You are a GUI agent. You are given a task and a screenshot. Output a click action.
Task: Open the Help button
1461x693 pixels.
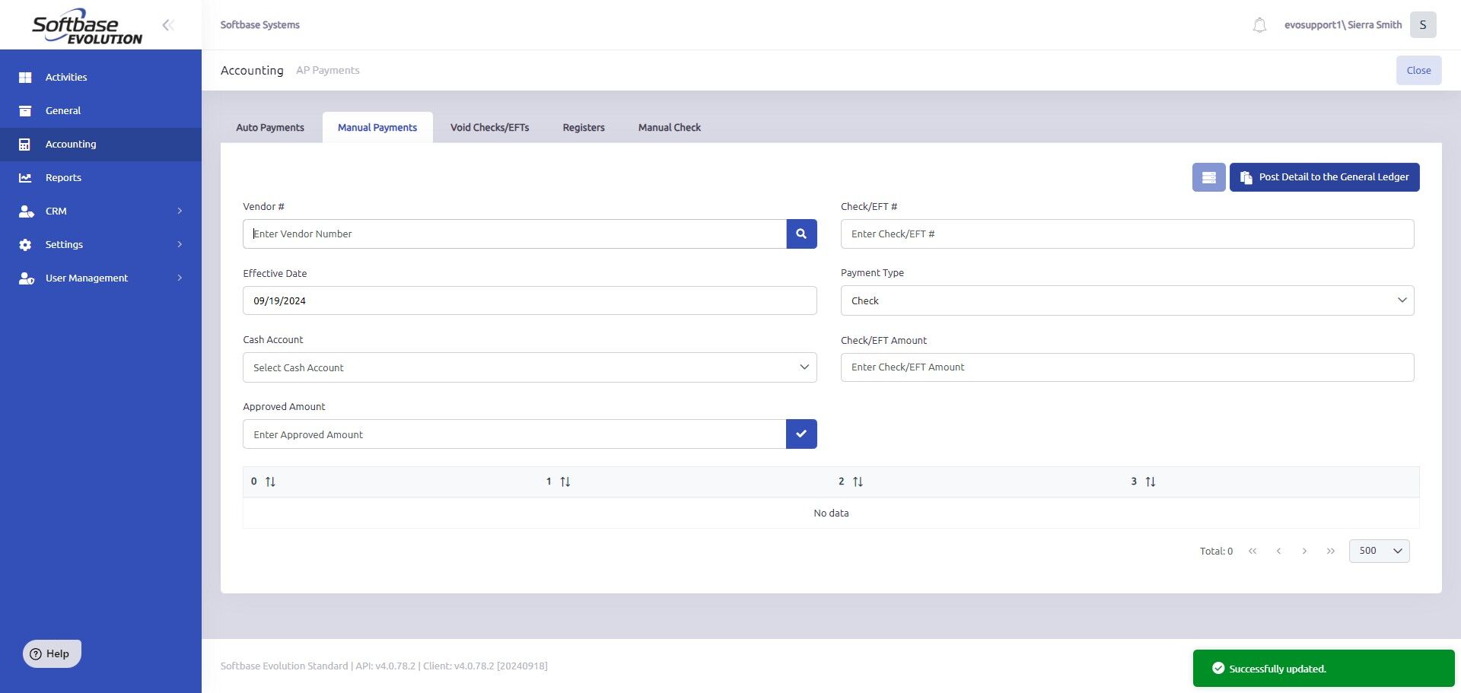pos(52,653)
